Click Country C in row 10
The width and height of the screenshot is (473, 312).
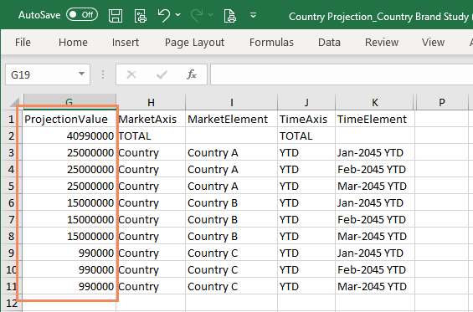click(x=231, y=270)
